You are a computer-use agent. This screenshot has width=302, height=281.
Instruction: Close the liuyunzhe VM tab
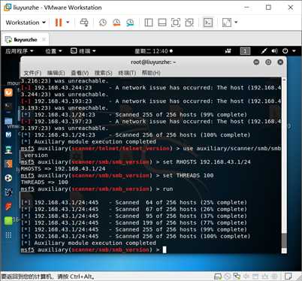pyautogui.click(x=44, y=40)
